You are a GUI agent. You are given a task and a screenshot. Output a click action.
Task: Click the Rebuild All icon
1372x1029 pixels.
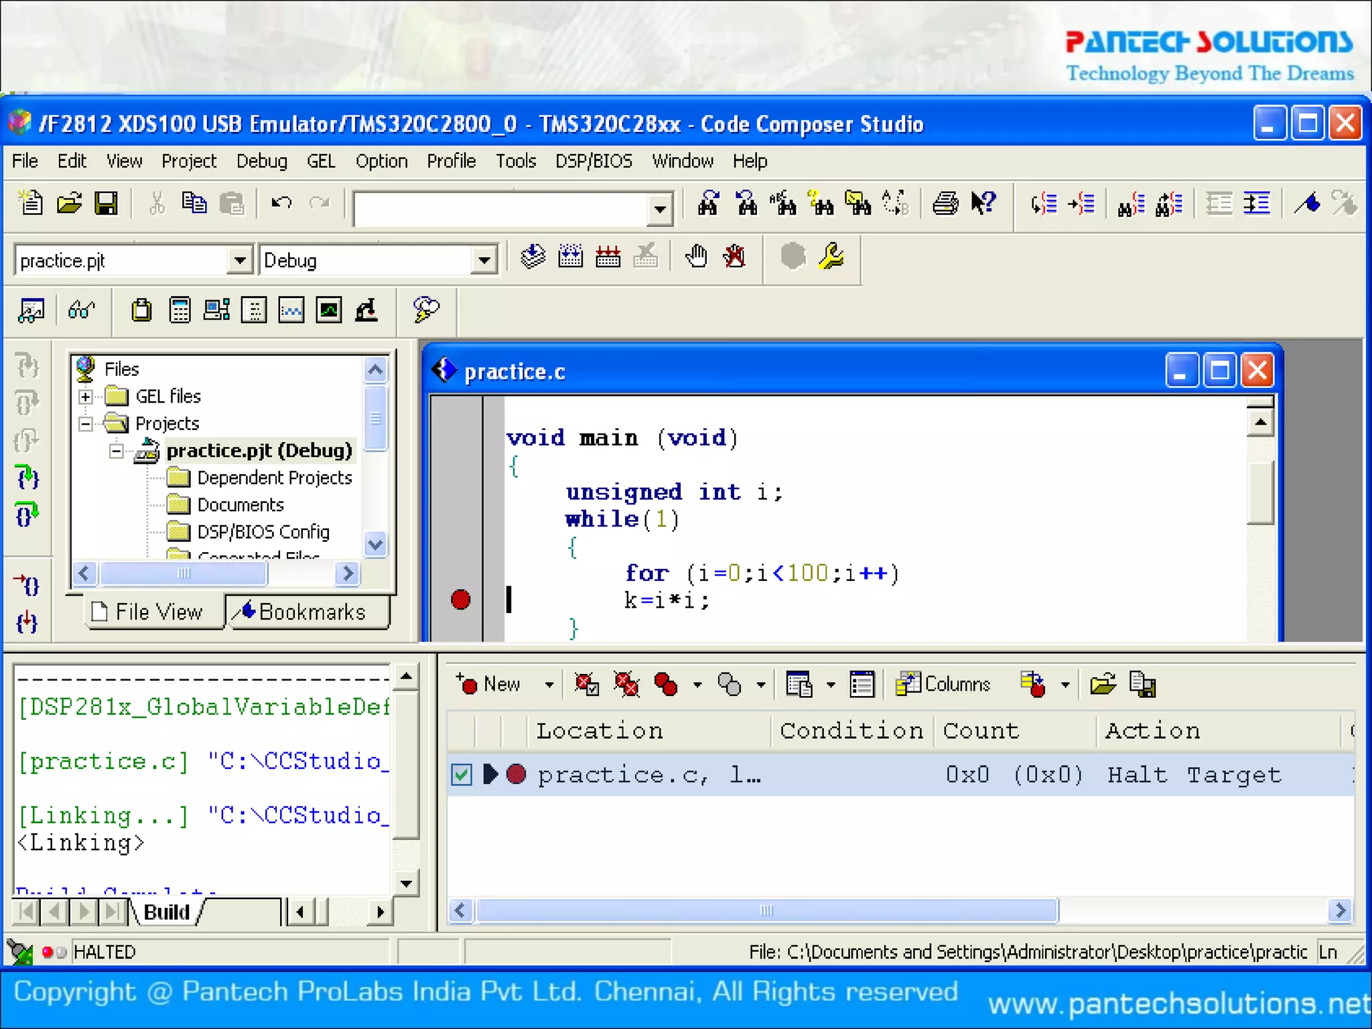point(608,257)
